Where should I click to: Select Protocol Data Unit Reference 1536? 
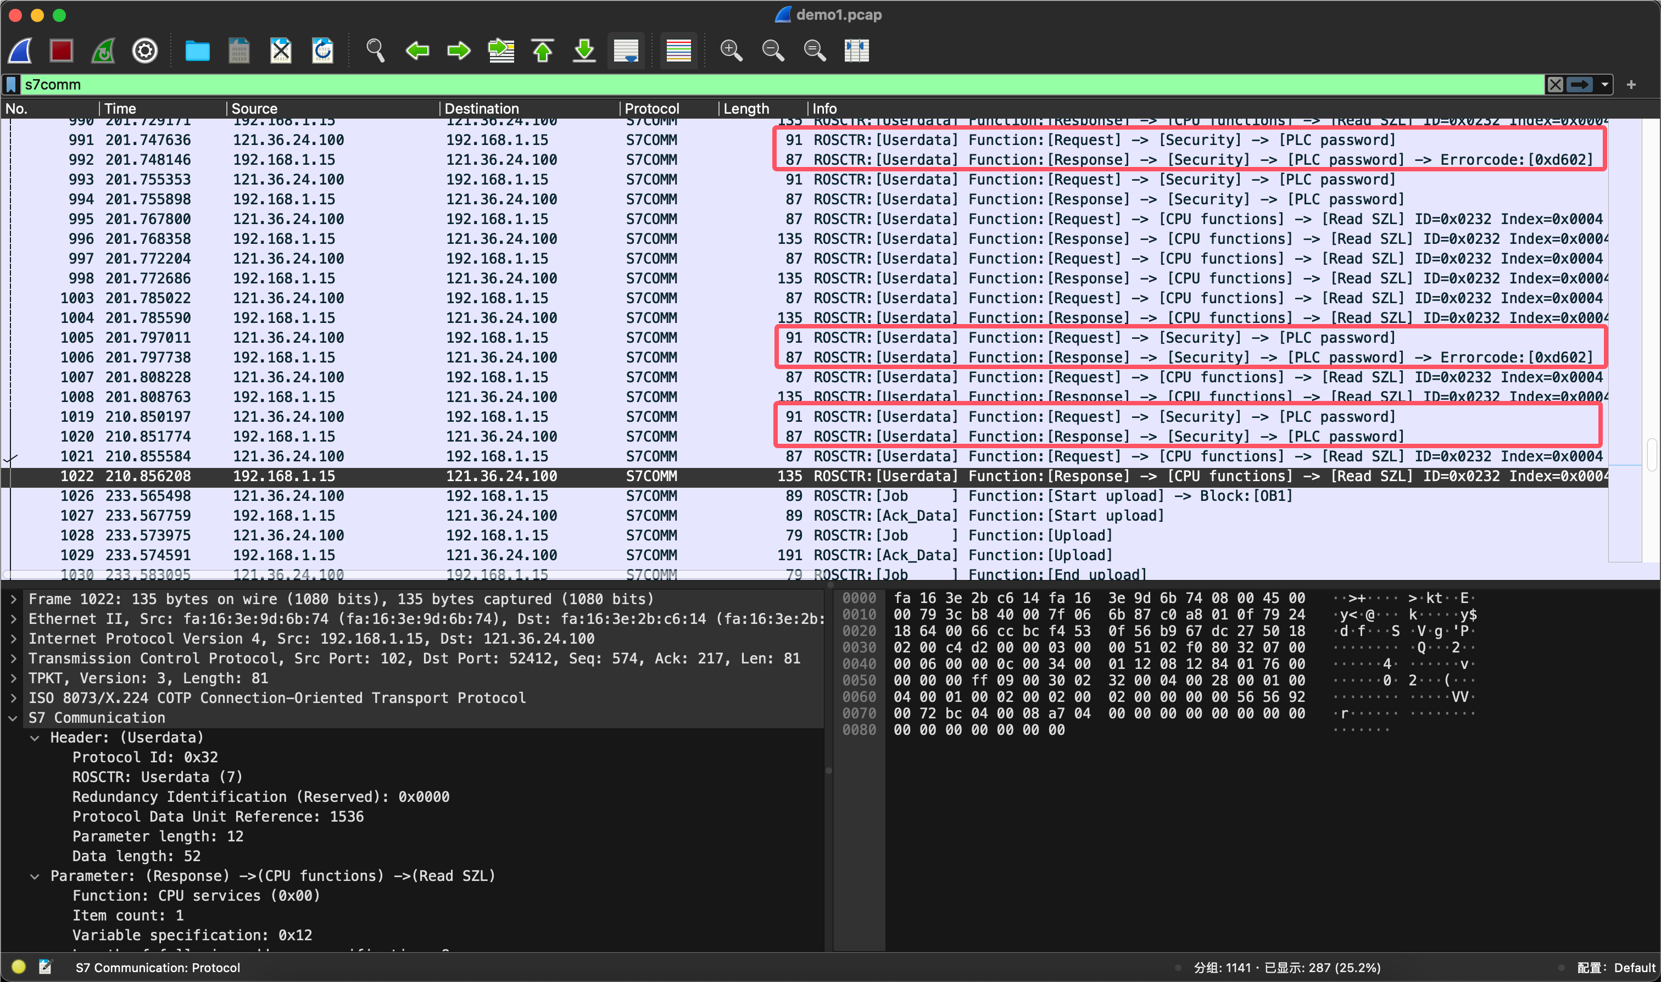point(218,817)
